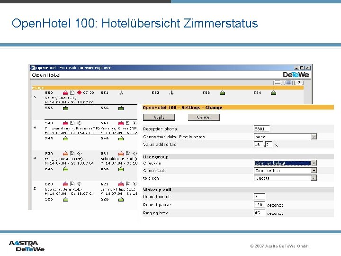The image size is (341, 256).
Task: Click the wakeup clock icon for room 530
Action: 79,154
